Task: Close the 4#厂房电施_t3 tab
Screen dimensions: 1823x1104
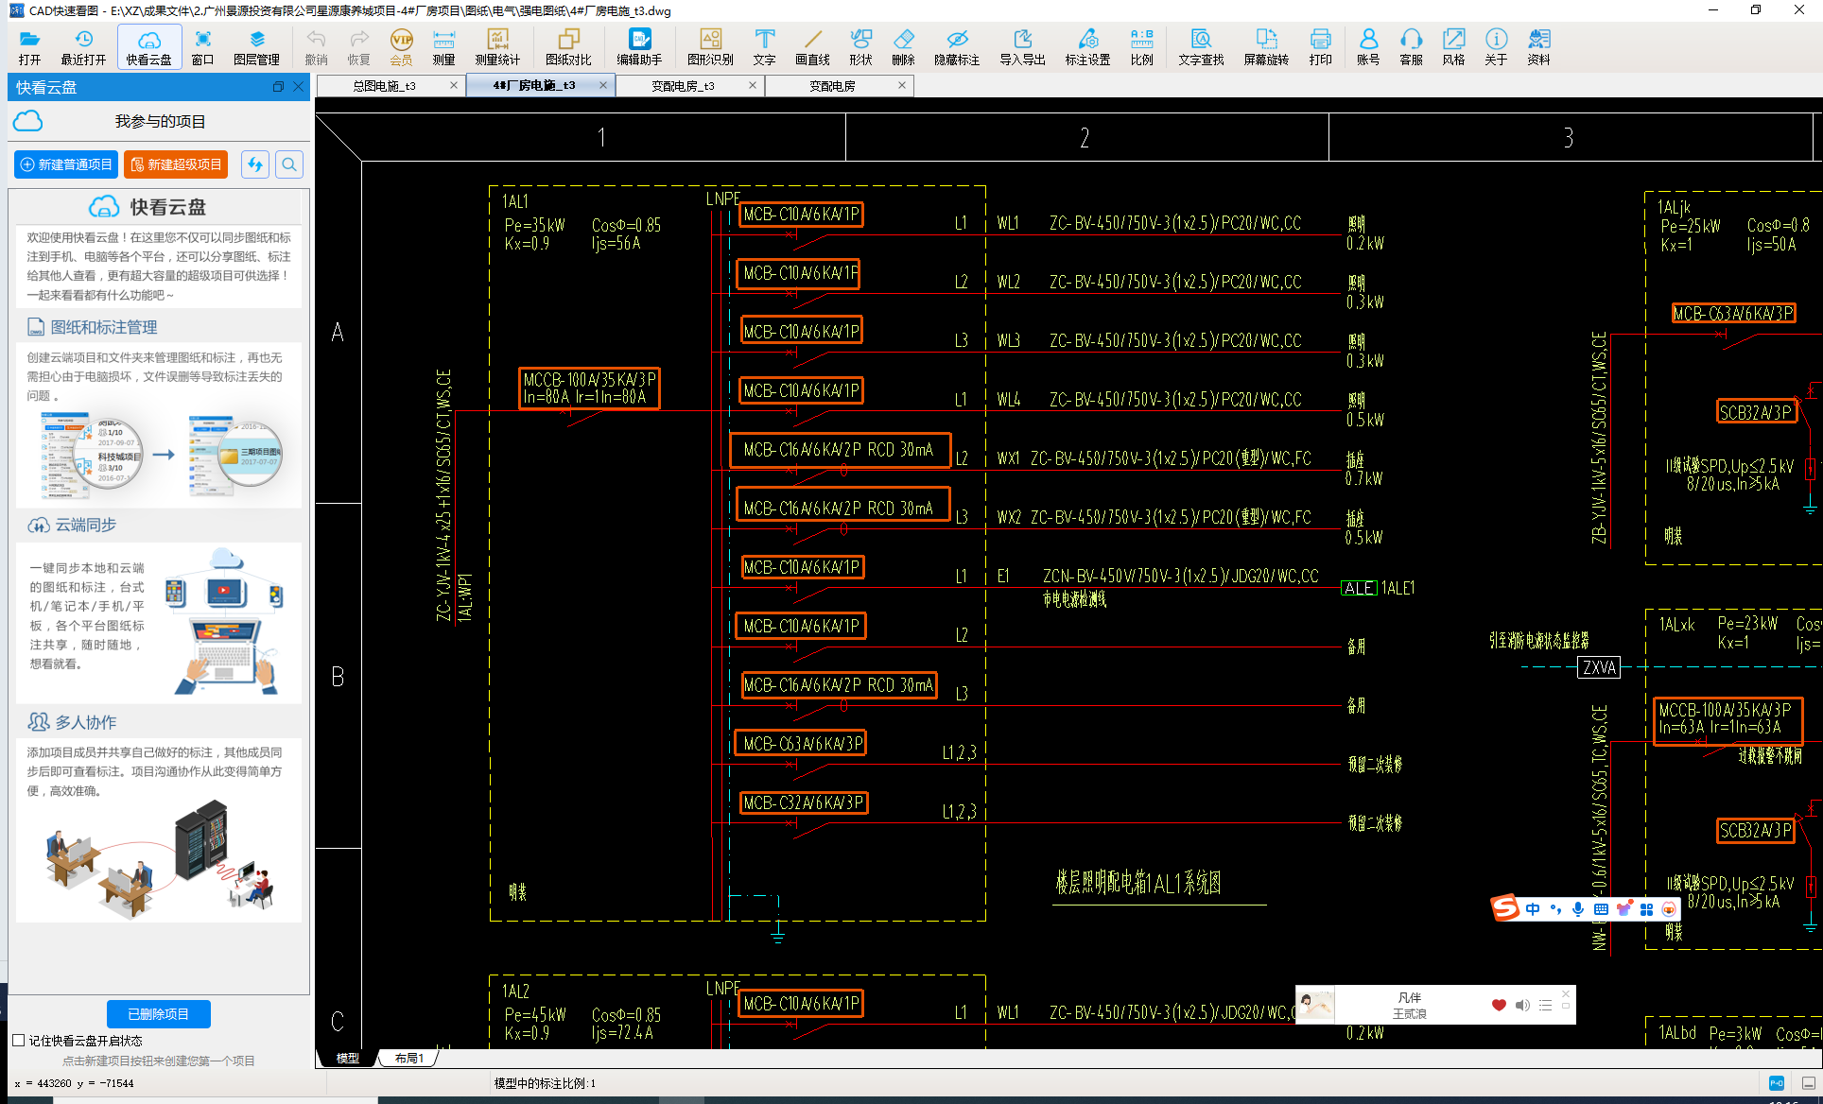Action: [x=603, y=85]
